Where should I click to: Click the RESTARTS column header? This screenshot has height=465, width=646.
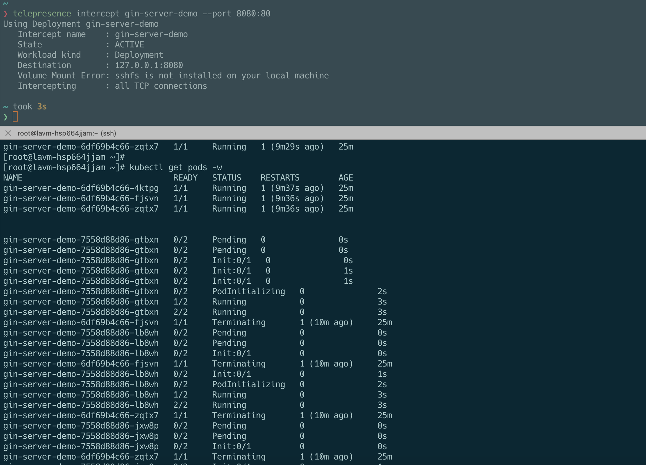(280, 178)
